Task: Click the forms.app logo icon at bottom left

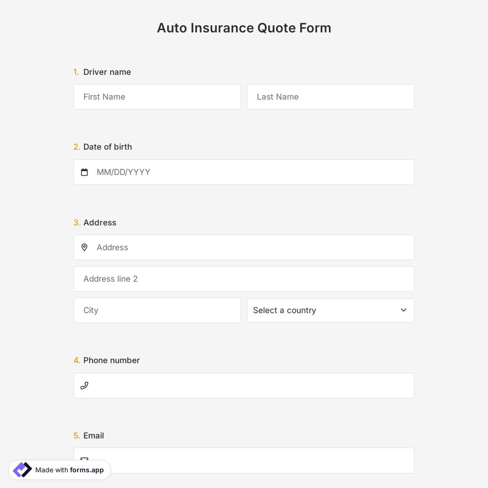Action: pos(21,469)
